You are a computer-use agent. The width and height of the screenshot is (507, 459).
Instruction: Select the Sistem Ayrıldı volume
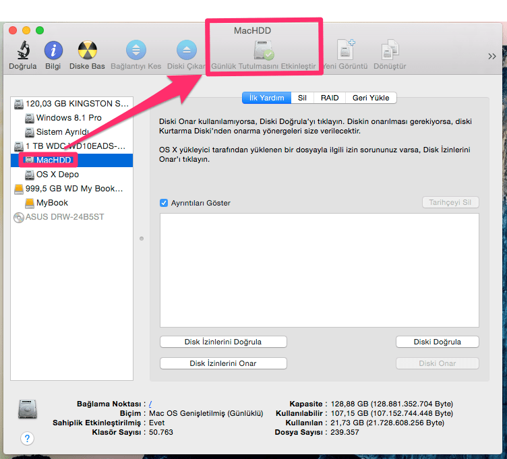pos(71,132)
